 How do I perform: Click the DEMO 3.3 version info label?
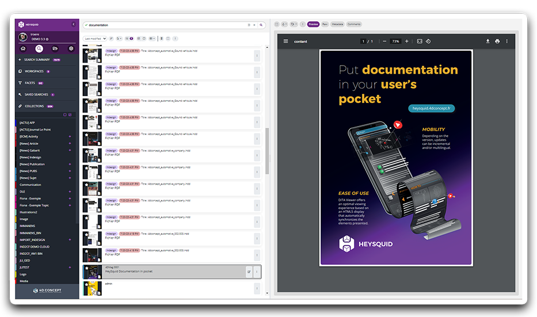point(40,39)
